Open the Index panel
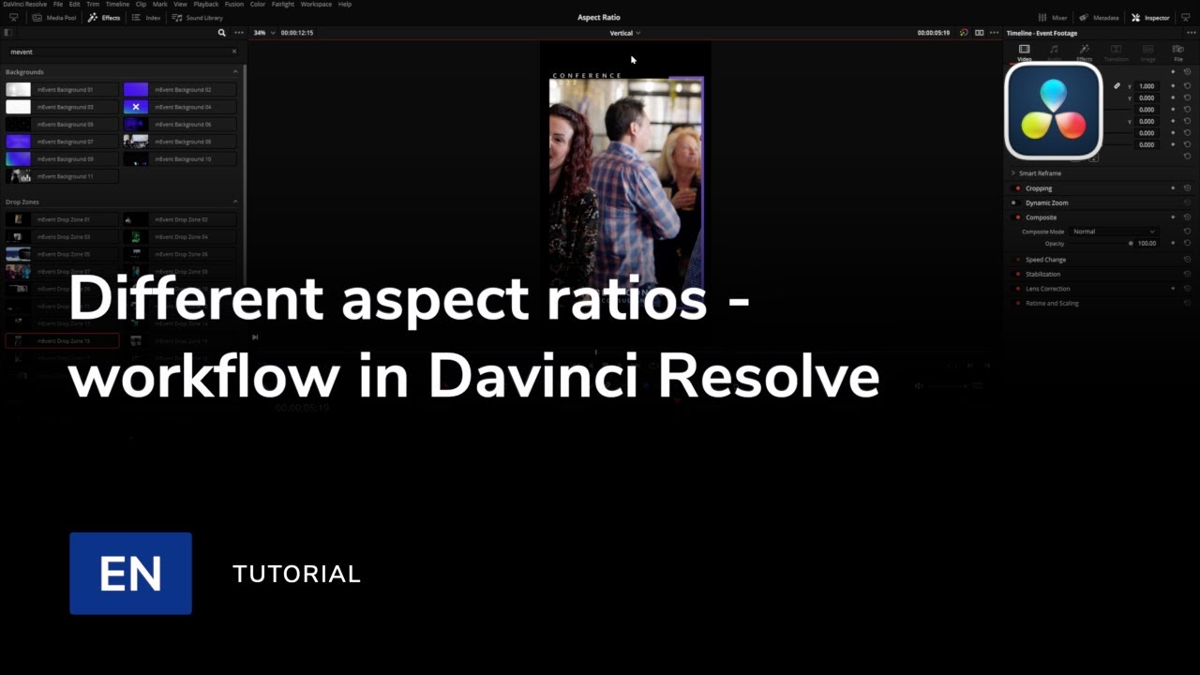This screenshot has width=1200, height=675. point(146,18)
